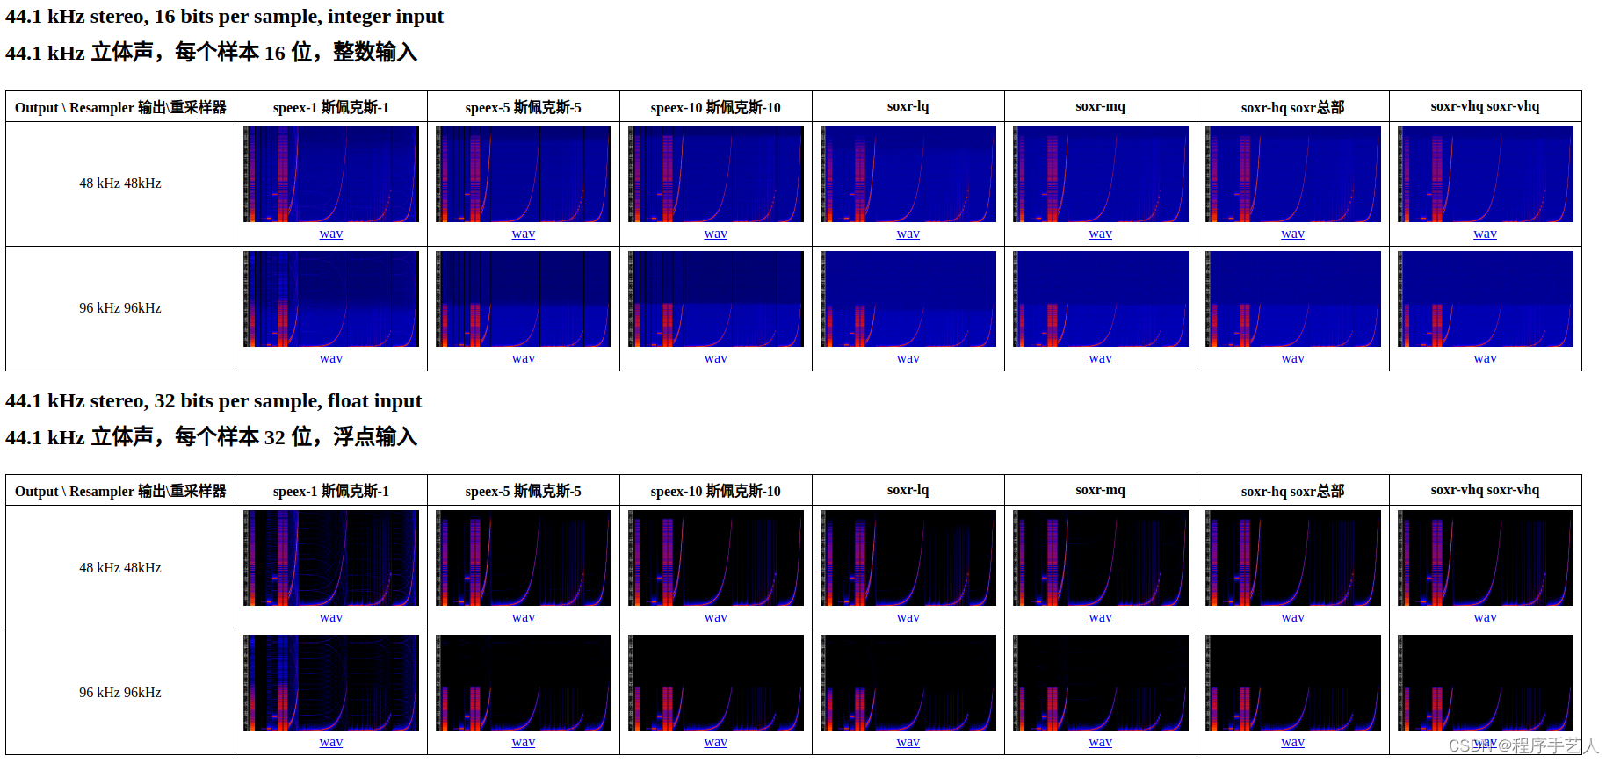The height and width of the screenshot is (763, 1613).
Task: View speex-5 48 kHz spectrogram in float input table
Action: click(524, 558)
